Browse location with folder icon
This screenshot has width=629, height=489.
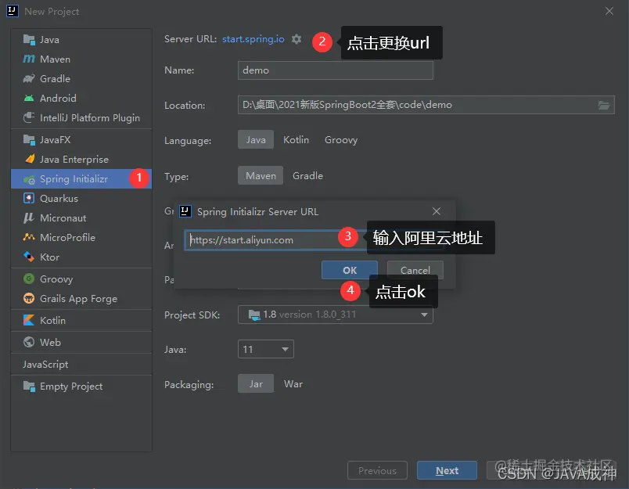(604, 105)
